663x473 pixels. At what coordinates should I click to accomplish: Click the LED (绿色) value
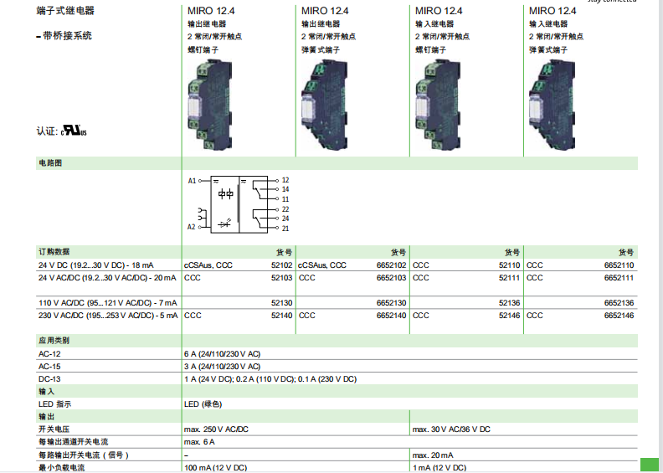(x=203, y=404)
